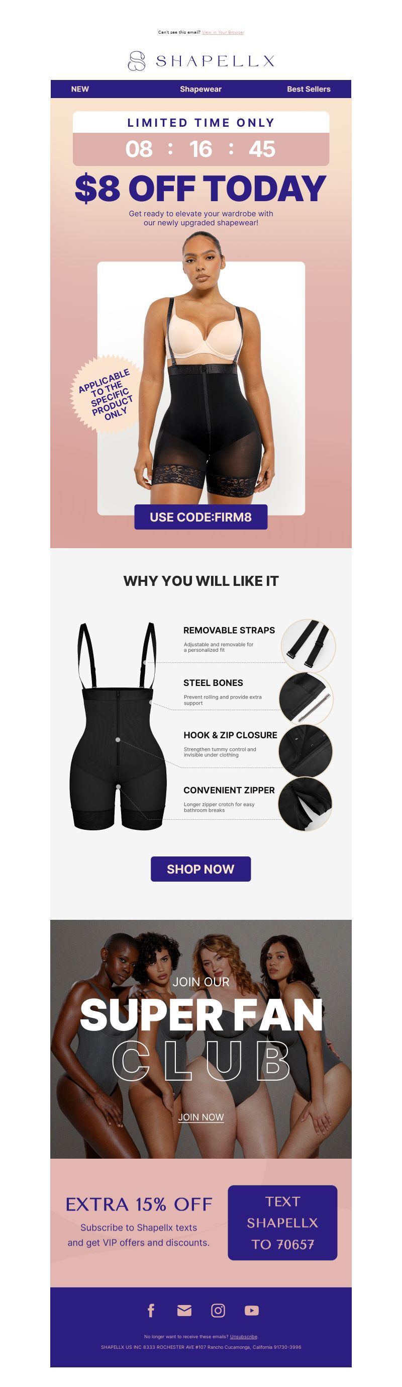Click View in Your Browser link
The width and height of the screenshot is (402, 1387).
223,32
